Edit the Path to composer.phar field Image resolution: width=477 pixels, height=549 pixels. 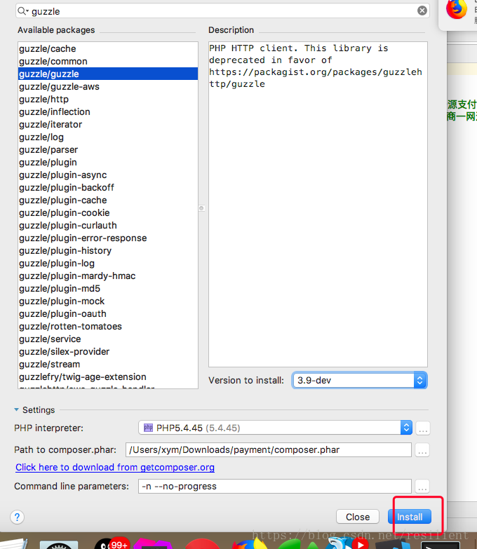click(268, 450)
